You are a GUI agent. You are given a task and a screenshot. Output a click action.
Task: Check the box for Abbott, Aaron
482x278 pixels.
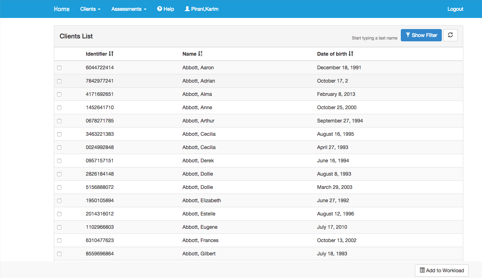[59, 68]
